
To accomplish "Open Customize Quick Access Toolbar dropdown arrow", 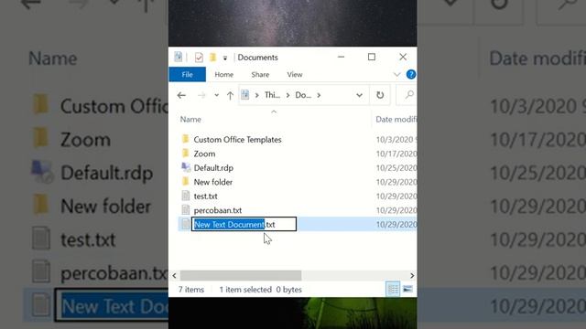I will click(x=225, y=58).
